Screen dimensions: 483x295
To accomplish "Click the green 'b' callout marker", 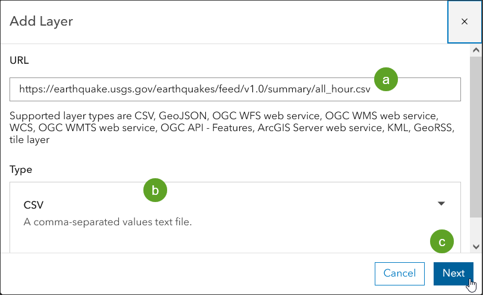I will tap(155, 191).
